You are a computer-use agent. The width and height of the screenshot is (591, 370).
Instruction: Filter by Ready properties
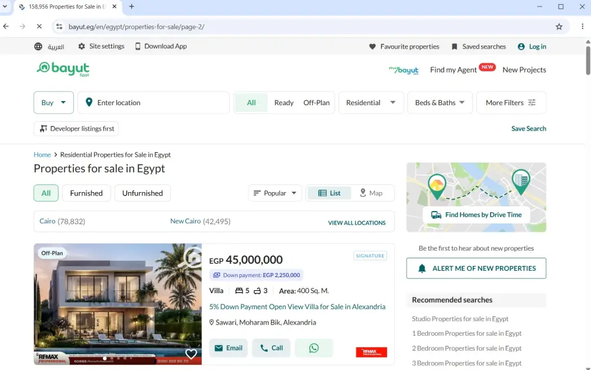(284, 102)
